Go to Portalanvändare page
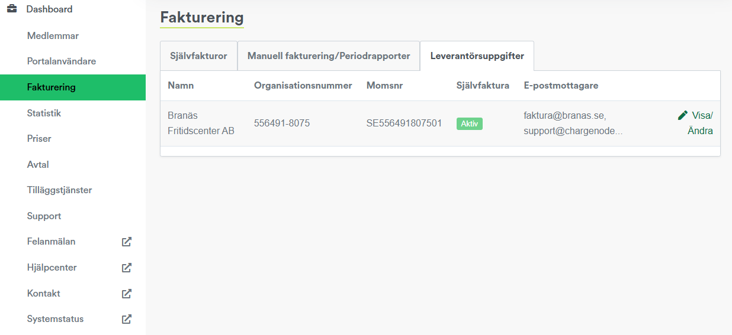The width and height of the screenshot is (732, 335). pos(62,61)
